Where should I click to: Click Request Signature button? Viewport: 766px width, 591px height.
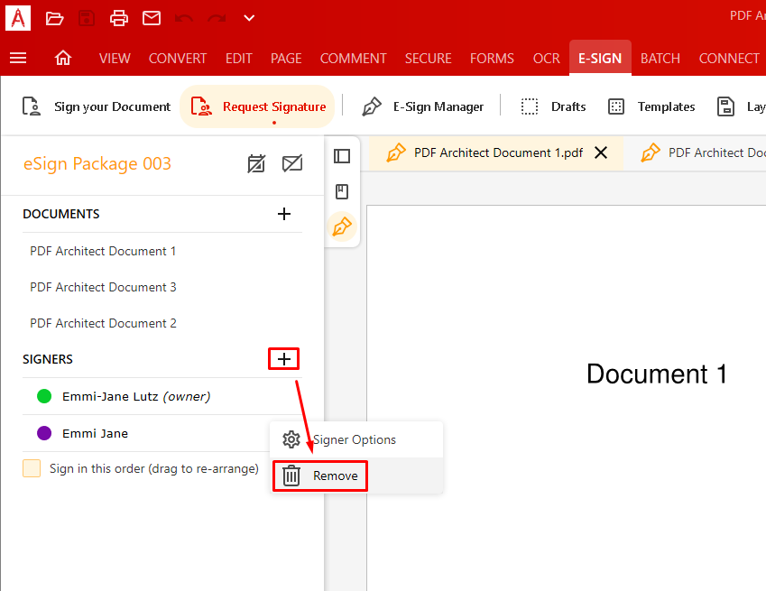[257, 106]
